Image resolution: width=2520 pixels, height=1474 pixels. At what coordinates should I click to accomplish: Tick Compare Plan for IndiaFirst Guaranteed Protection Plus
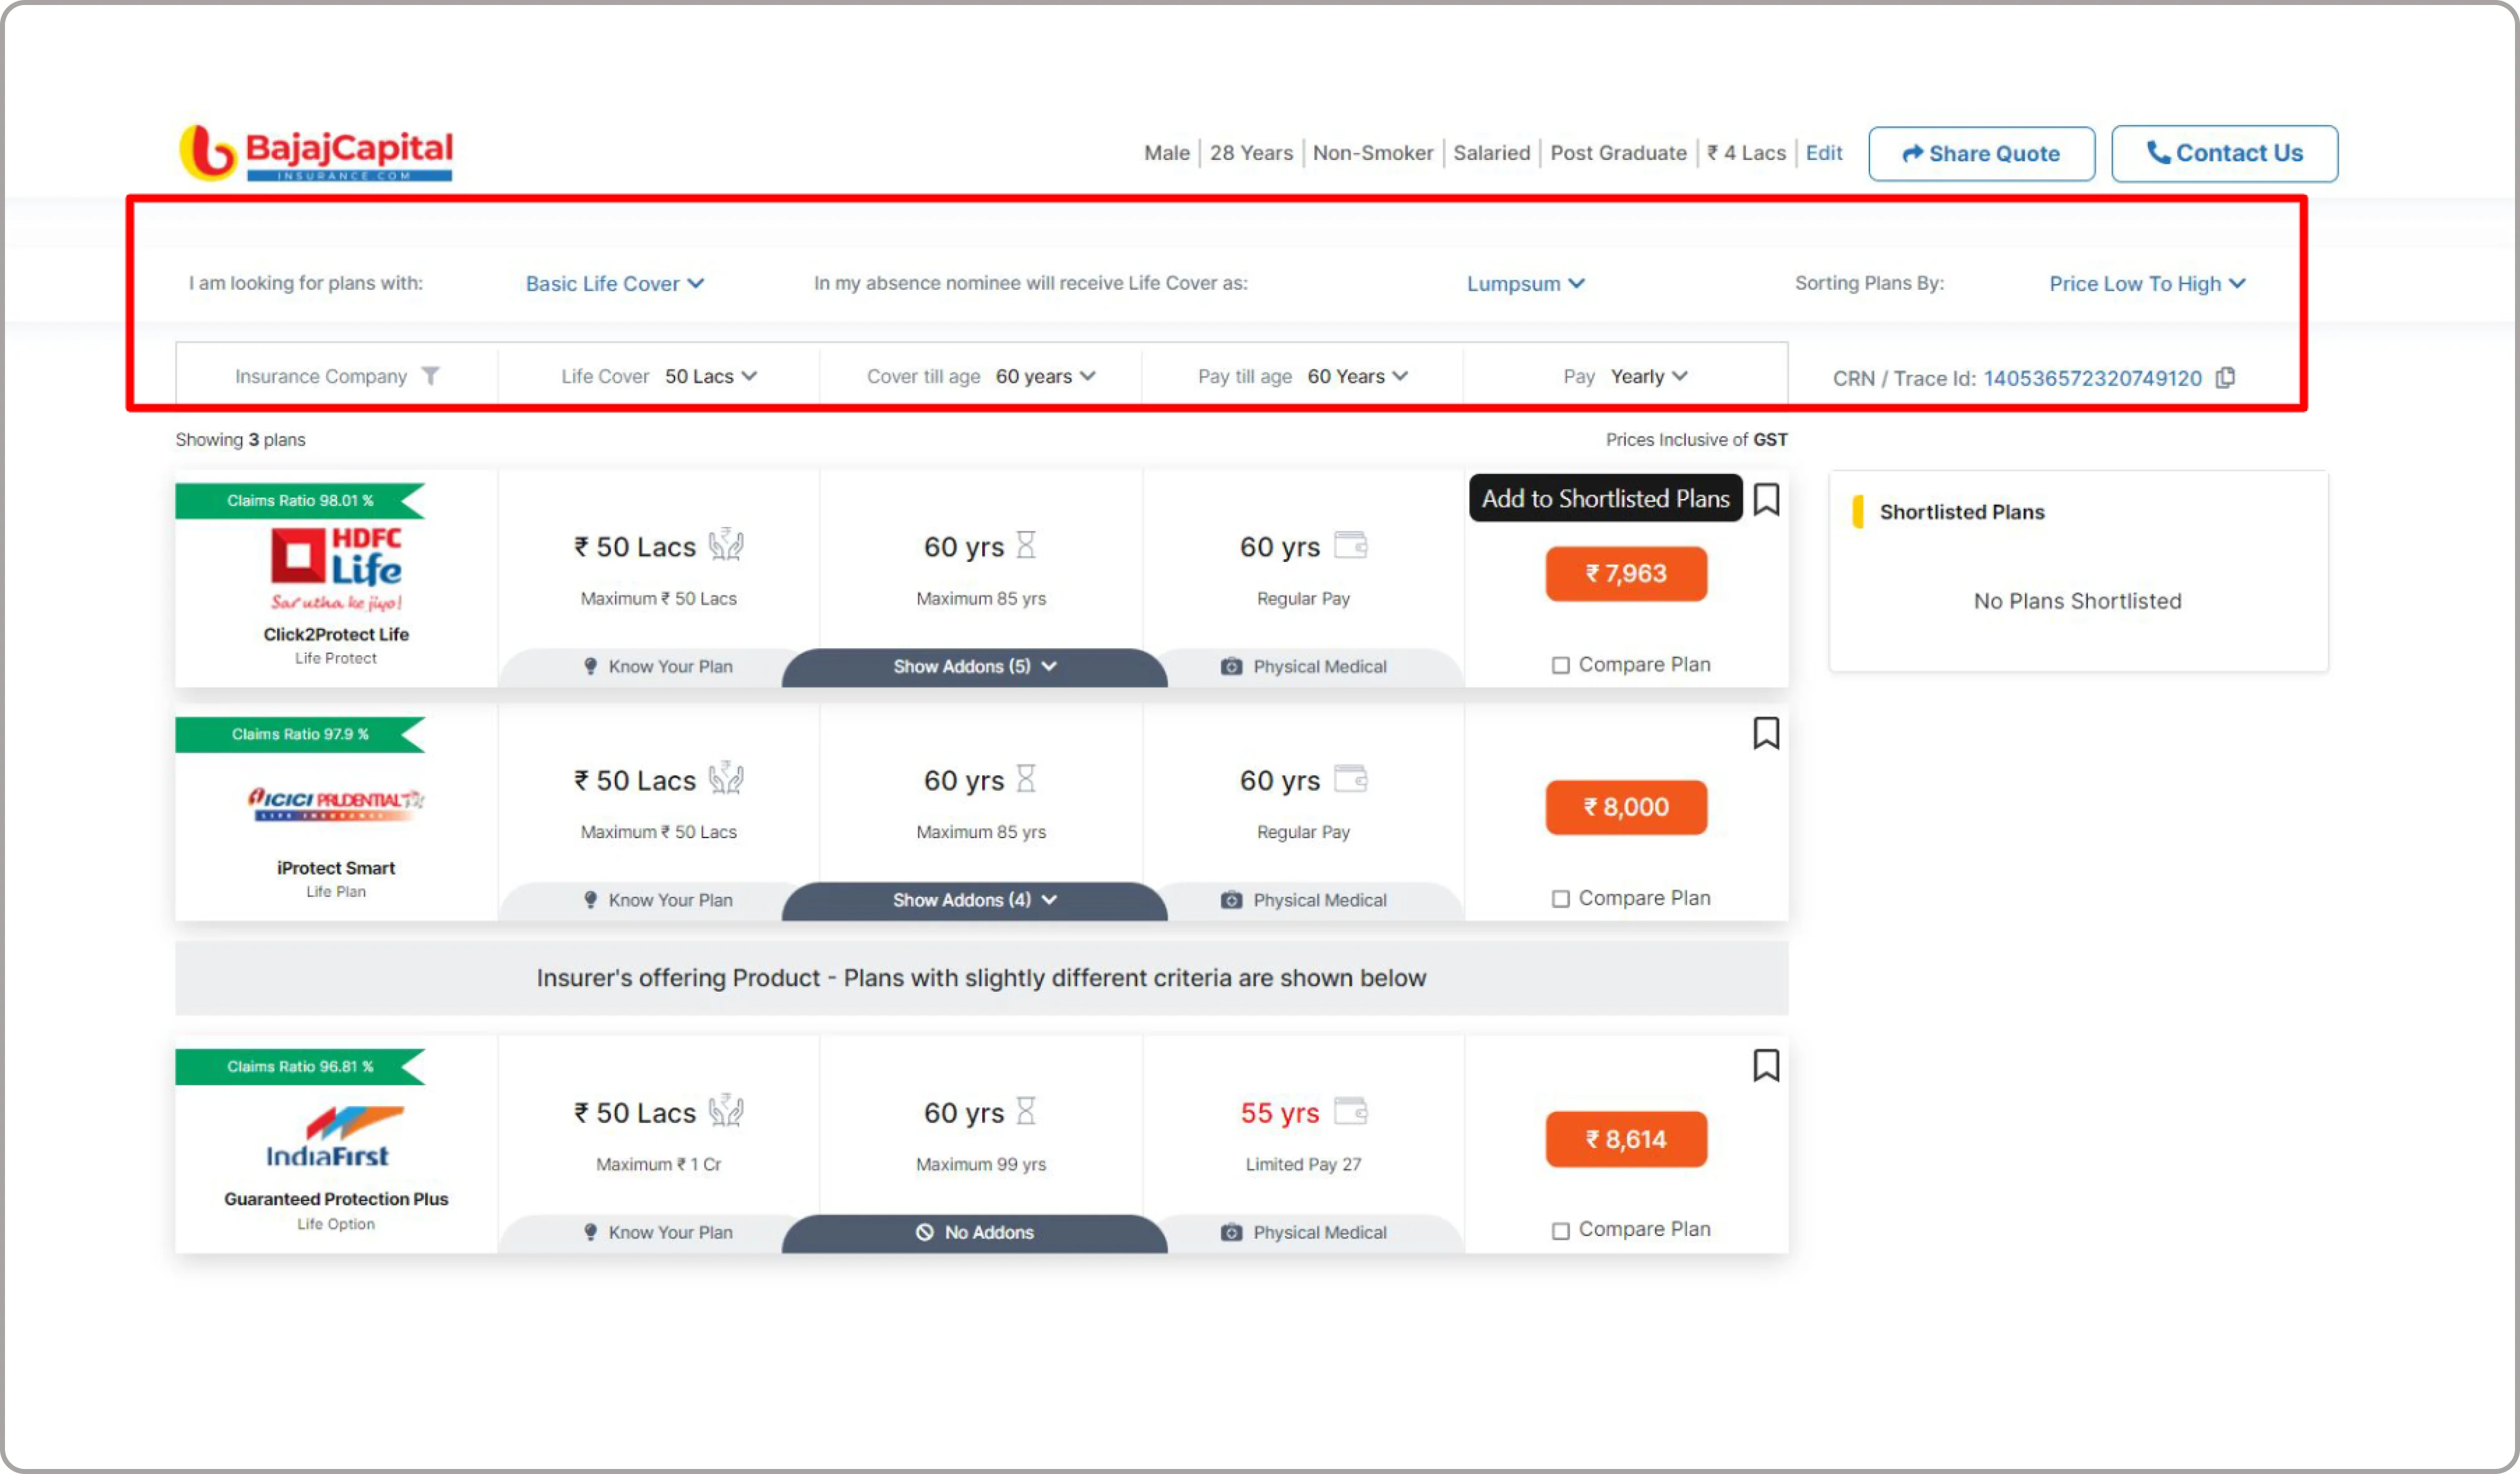point(1560,1231)
